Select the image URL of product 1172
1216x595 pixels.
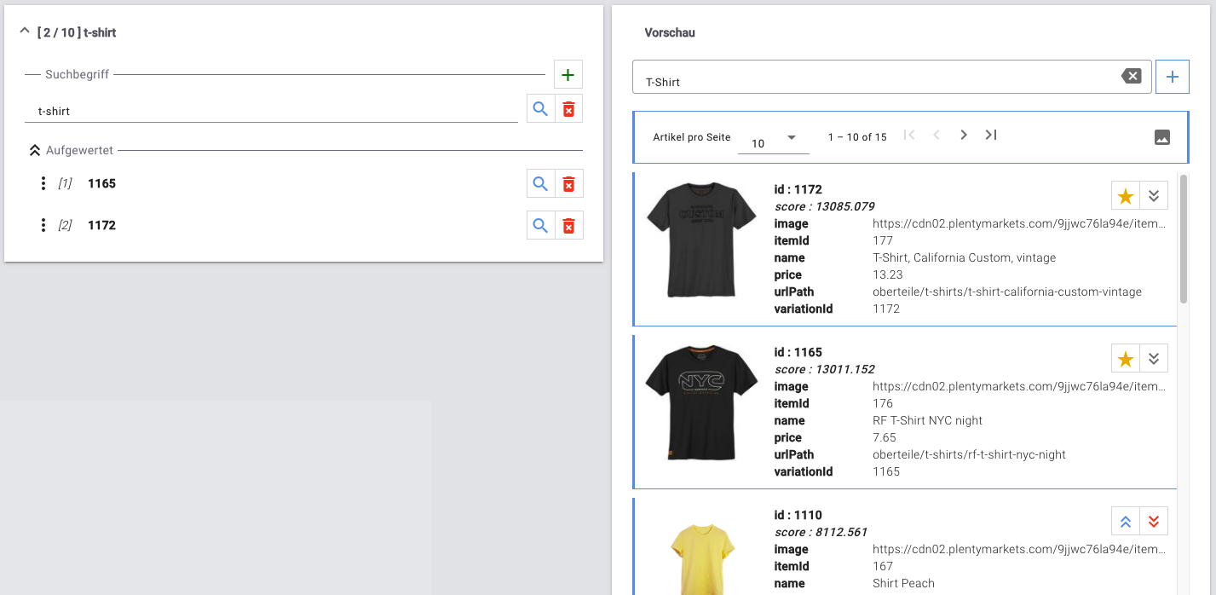[x=1018, y=223]
